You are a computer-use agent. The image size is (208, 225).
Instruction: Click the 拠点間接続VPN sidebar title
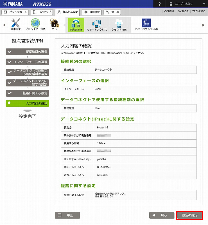pyautogui.click(x=27, y=41)
